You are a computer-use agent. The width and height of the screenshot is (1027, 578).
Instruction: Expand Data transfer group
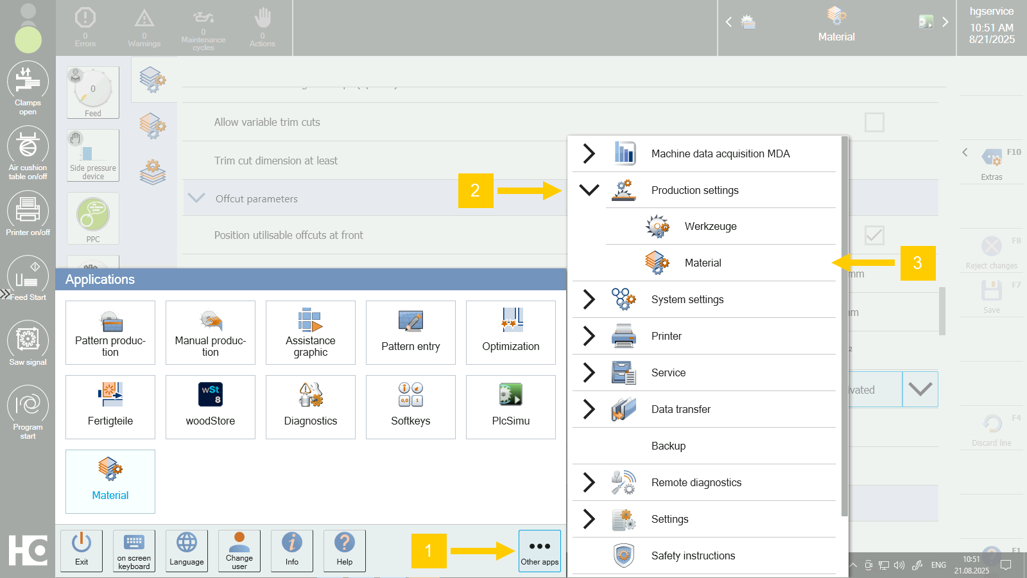pos(589,409)
